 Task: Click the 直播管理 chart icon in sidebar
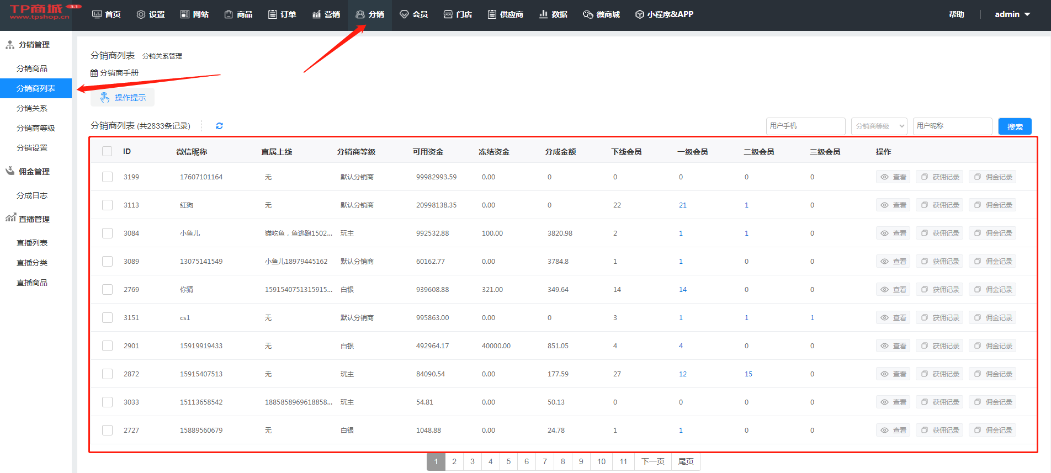(x=10, y=219)
